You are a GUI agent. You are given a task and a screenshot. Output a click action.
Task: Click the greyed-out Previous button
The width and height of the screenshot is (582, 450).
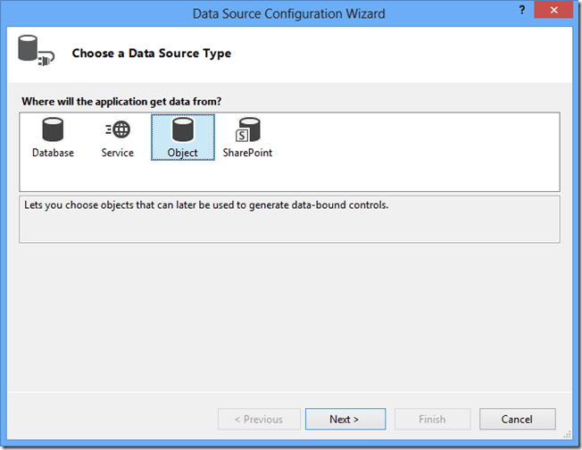click(258, 419)
